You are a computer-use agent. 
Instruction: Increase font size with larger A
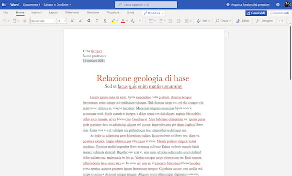pyautogui.click(x=72, y=21)
